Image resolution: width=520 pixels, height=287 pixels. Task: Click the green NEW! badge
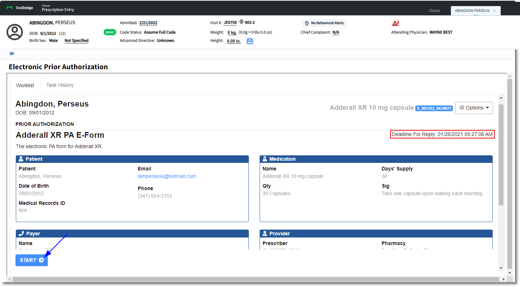point(110,32)
